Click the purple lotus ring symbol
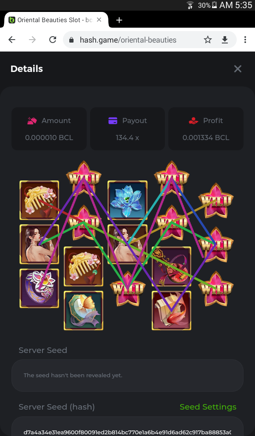Image resolution: width=255 pixels, height=436 pixels. 39,288
